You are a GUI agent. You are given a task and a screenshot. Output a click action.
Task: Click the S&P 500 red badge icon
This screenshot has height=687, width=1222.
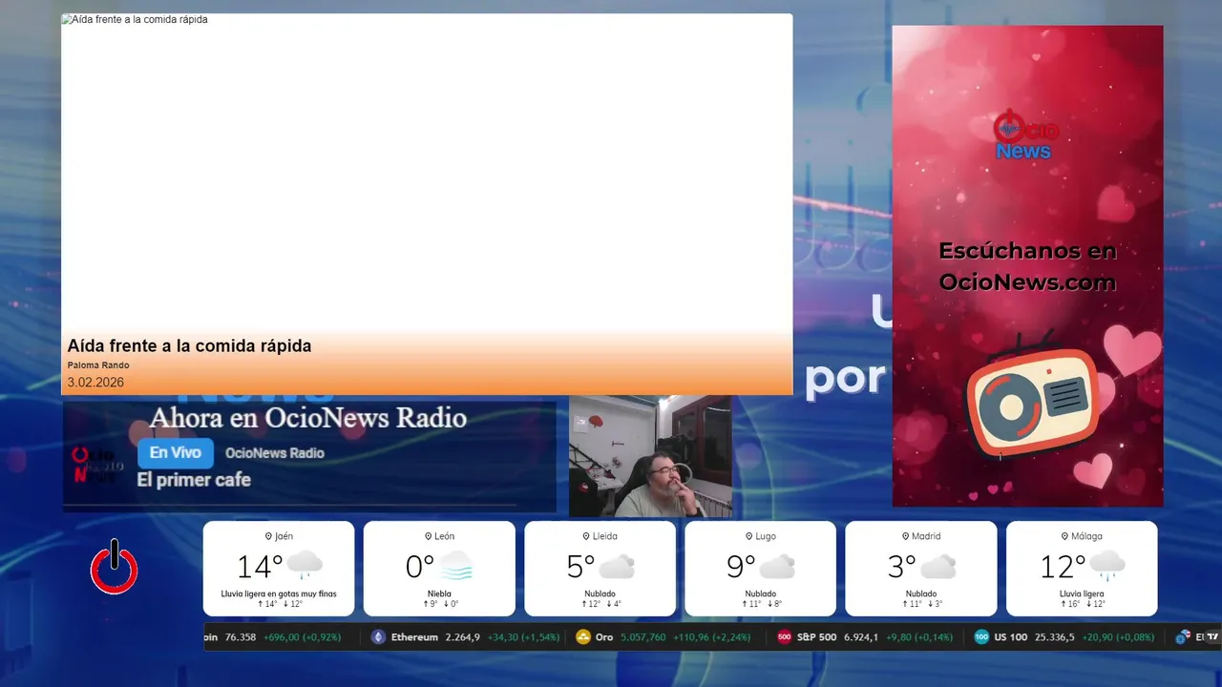click(x=785, y=636)
